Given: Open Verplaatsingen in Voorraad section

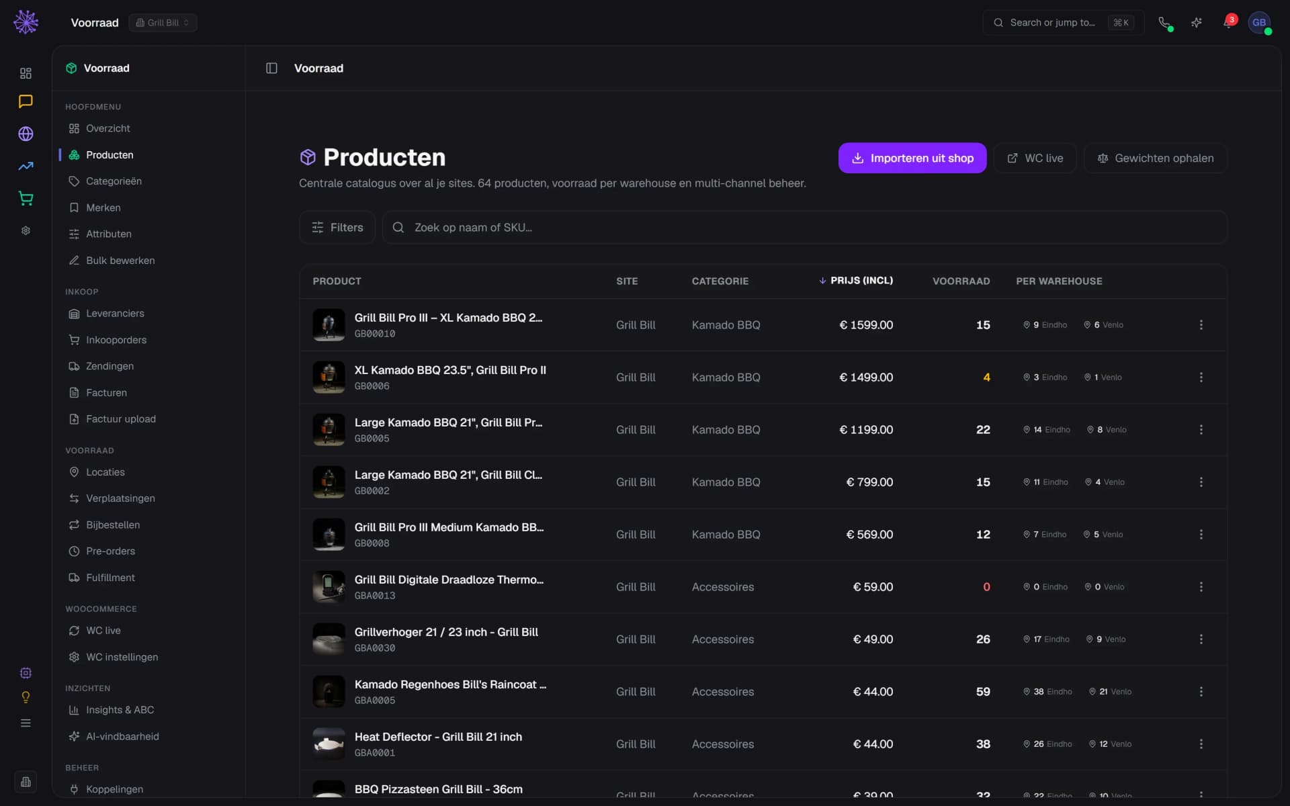Looking at the screenshot, I should (x=120, y=498).
